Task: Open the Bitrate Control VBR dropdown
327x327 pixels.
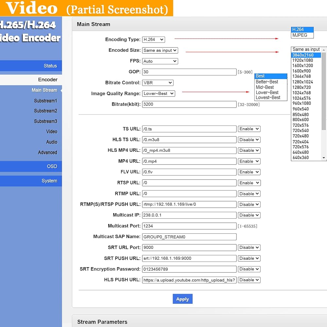Action: (158, 83)
